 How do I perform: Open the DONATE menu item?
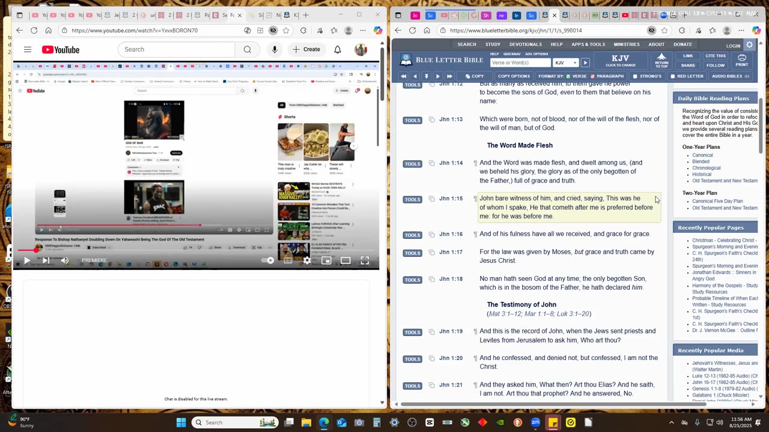(x=682, y=44)
